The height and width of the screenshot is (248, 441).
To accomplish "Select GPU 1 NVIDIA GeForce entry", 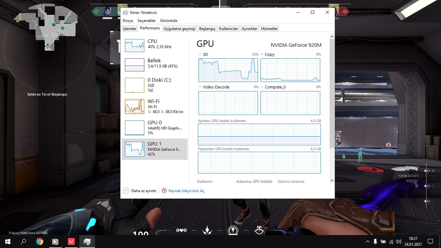I will click(154, 149).
